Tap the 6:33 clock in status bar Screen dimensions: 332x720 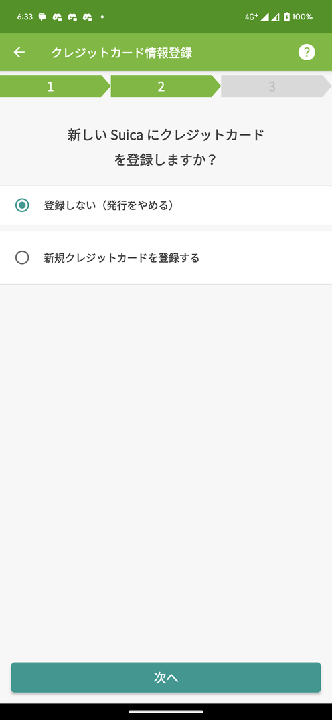pos(25,17)
